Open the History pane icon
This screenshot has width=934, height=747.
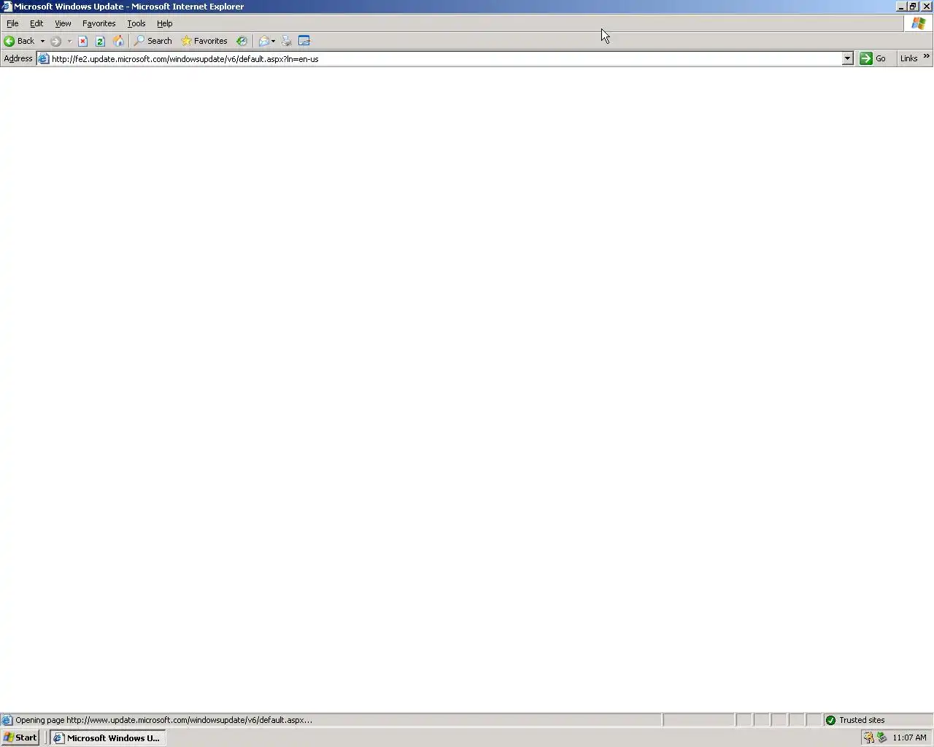click(x=242, y=41)
